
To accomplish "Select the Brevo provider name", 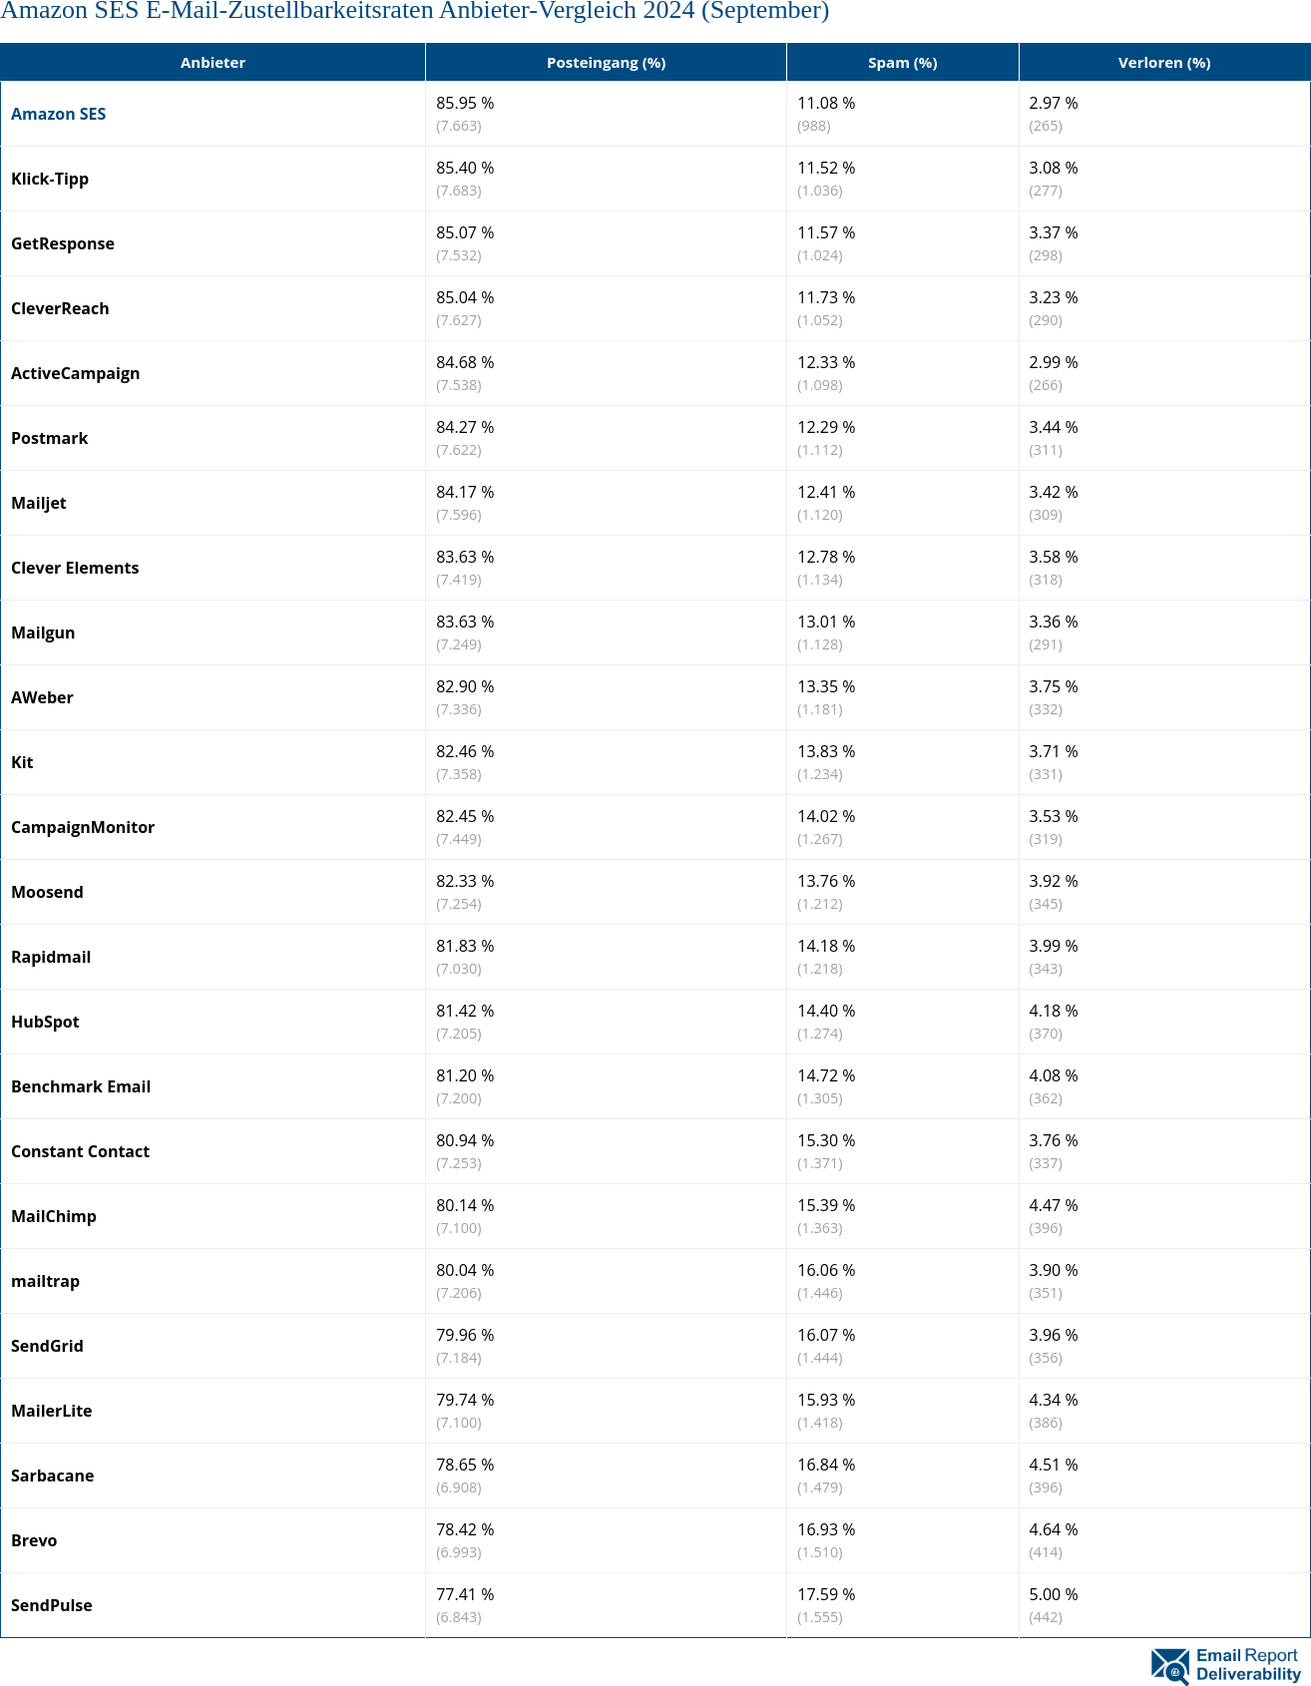I will (x=34, y=1540).
